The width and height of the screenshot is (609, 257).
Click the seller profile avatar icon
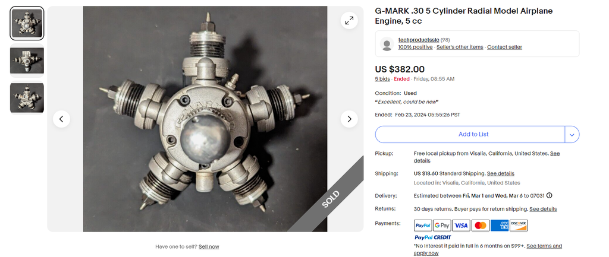387,44
